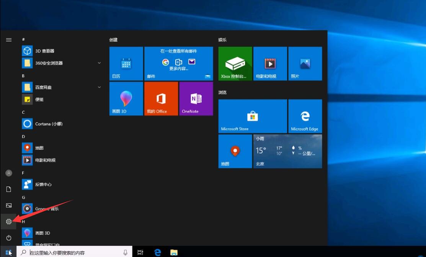Open Microsoft Store tile
Viewport: 426px width, 257px height.
tap(253, 116)
